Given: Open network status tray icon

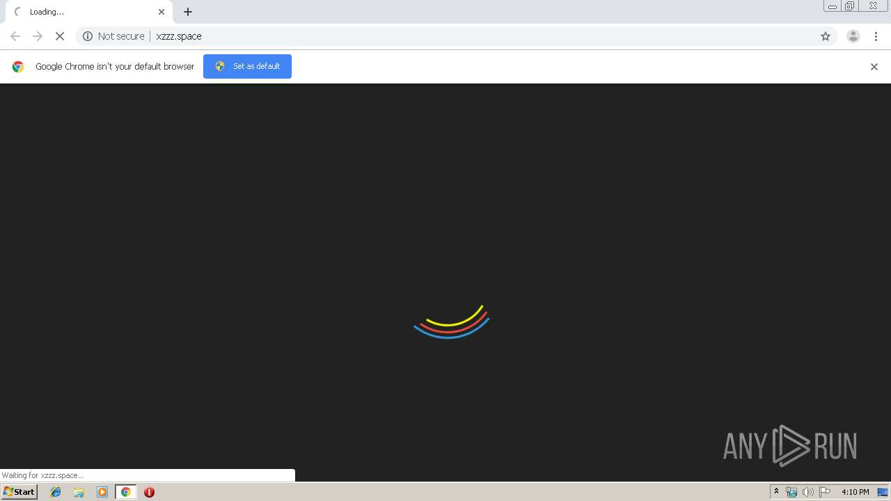Looking at the screenshot, I should [x=791, y=492].
